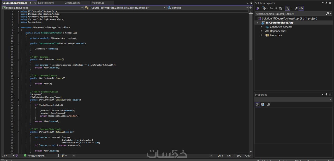Click the CRLF line ending indicator
The width and height of the screenshot is (334, 161).
248,156
